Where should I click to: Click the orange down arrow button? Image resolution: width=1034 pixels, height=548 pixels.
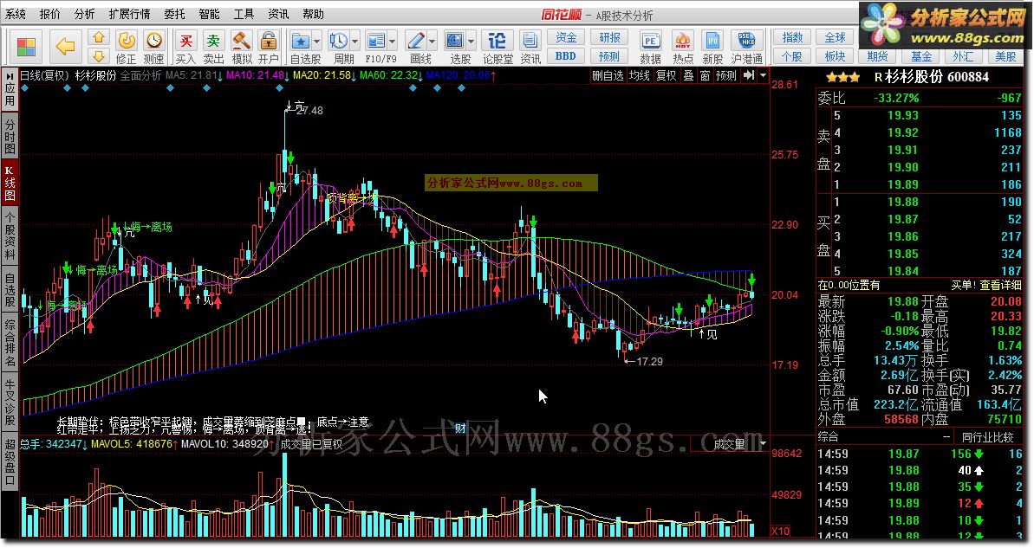tap(98, 55)
